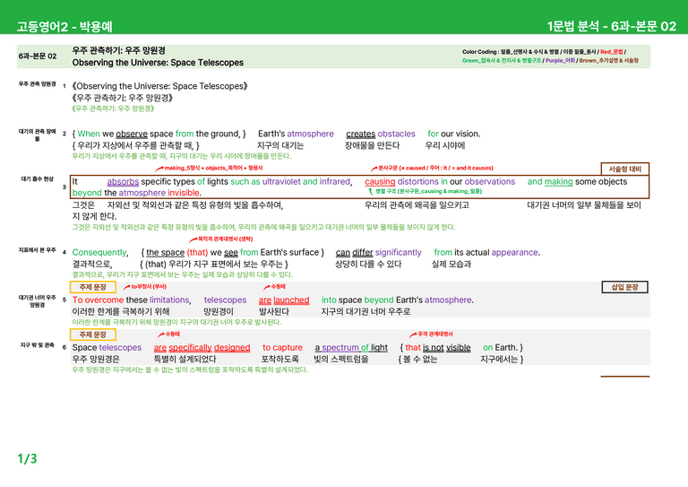Select the '6과-본문 02' label in the pale green row
This screenshot has height=487, width=688.
pyautogui.click(x=38, y=57)
